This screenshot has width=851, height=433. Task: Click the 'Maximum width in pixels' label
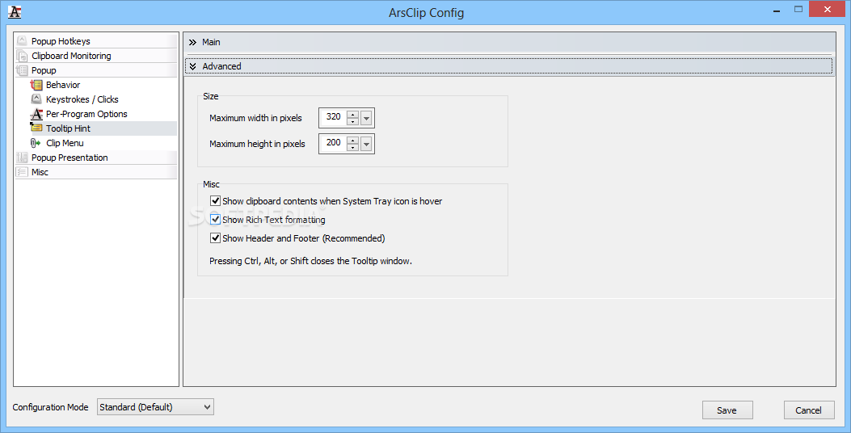click(x=255, y=118)
